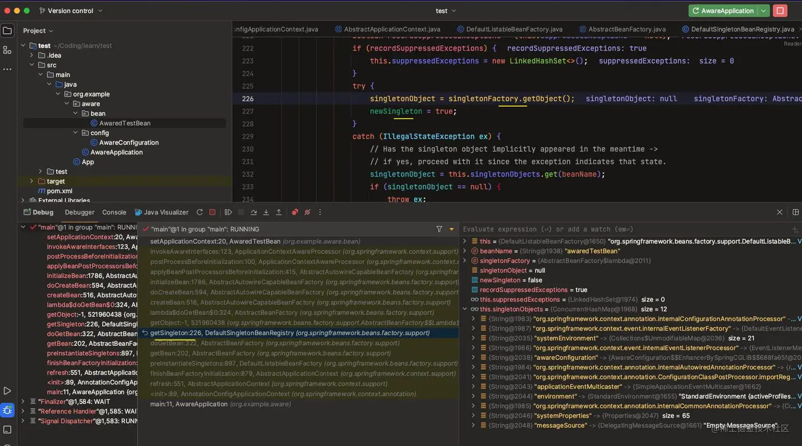Click the Rerun debug session icon
Screen dimensions: 802x446
199,212
